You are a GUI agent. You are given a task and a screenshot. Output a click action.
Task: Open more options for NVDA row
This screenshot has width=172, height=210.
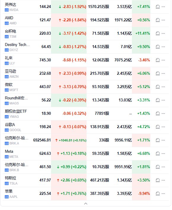pyautogui.click(x=163, y=7)
